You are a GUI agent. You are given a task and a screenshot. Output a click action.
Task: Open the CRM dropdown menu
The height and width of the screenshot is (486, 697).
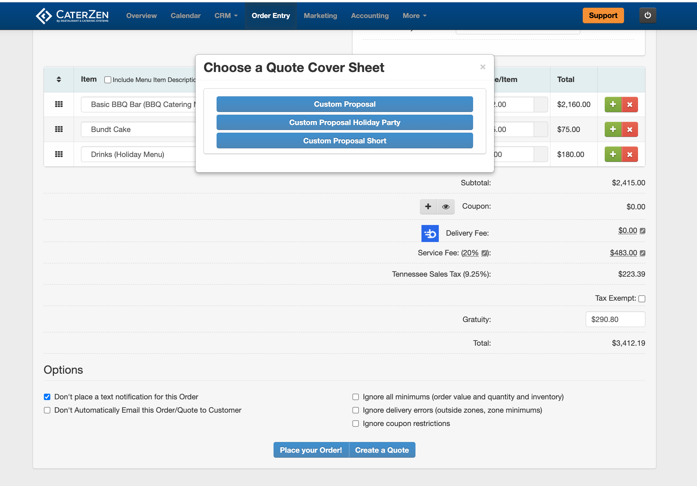click(x=226, y=16)
